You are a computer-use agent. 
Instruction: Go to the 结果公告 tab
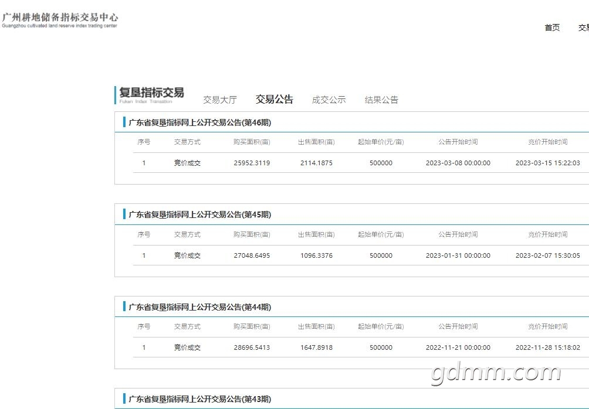pos(381,100)
